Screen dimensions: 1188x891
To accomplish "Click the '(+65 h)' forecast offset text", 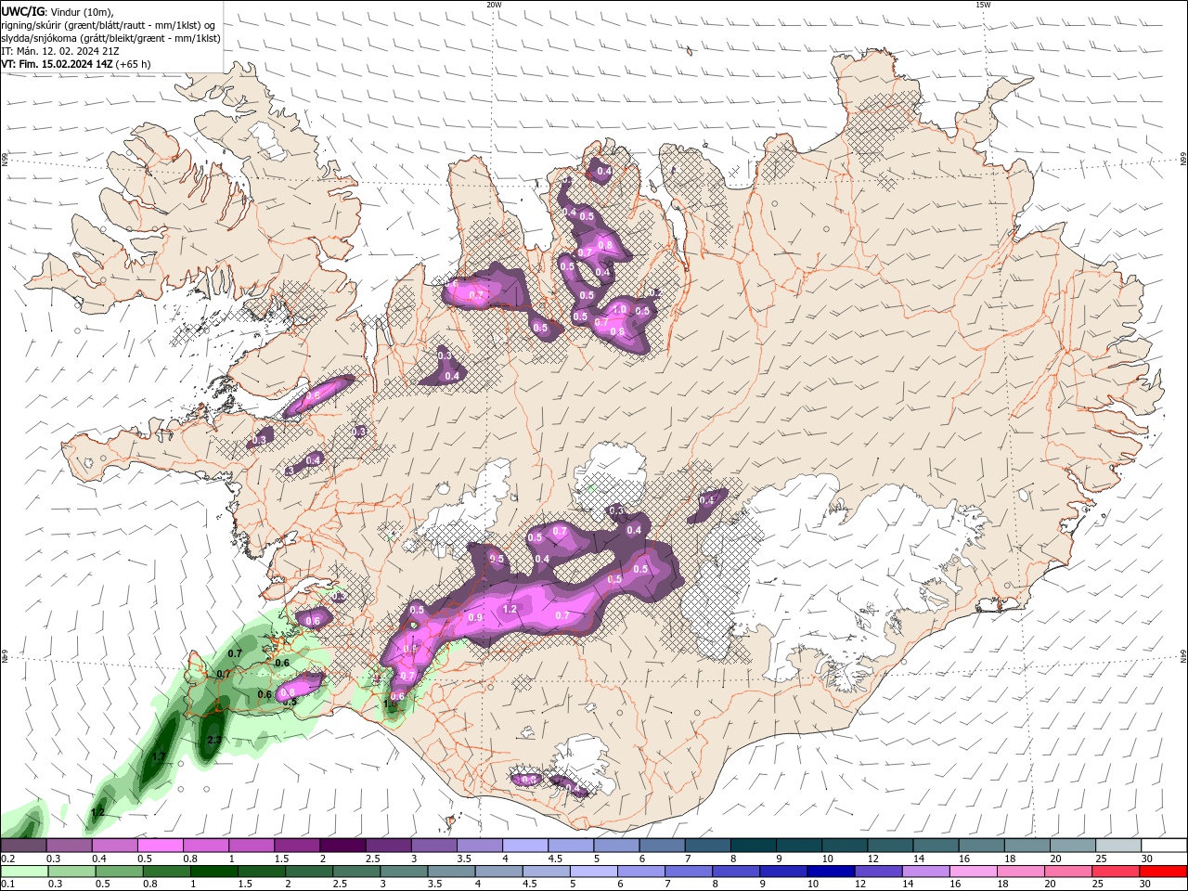I will [x=133, y=64].
